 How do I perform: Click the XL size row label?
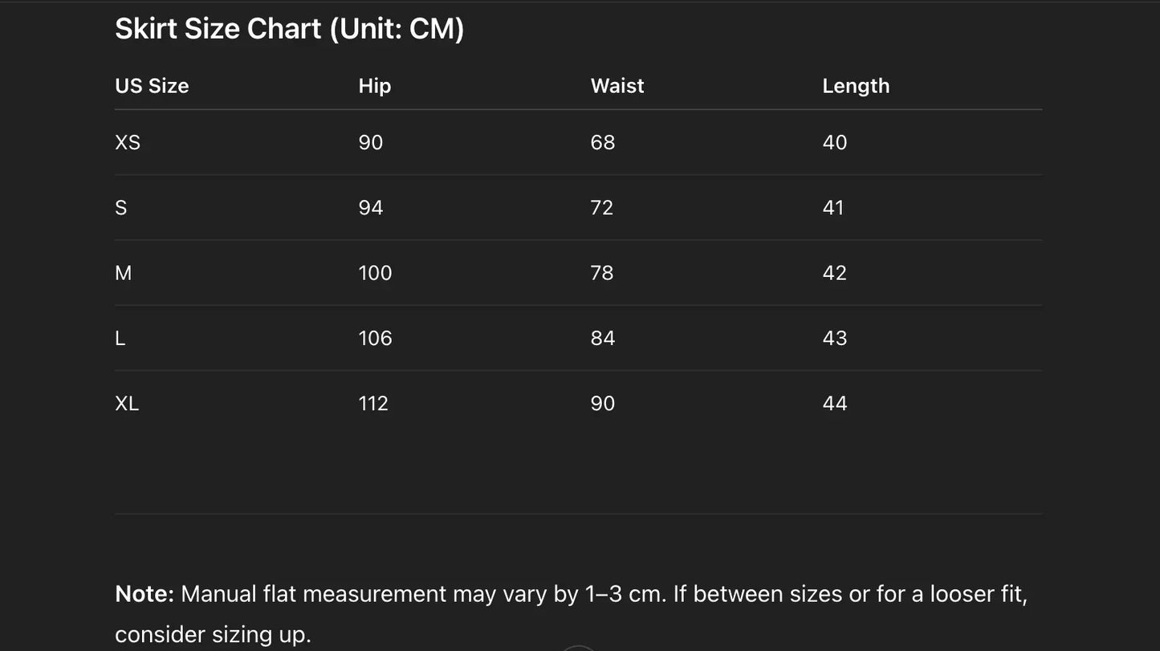[x=127, y=403]
